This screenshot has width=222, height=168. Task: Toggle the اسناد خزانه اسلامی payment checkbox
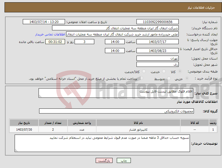coord(141,78)
